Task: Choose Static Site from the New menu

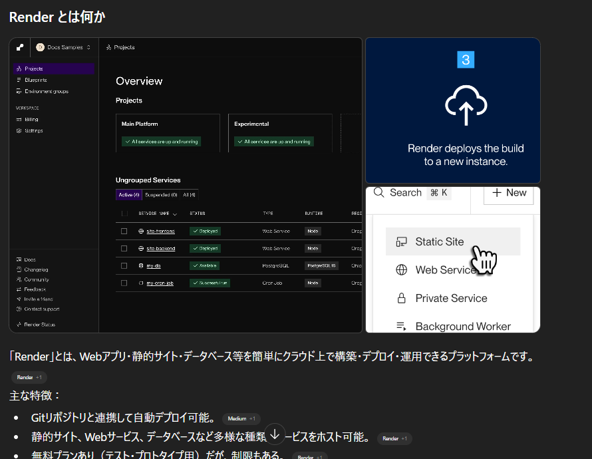Action: point(453,241)
